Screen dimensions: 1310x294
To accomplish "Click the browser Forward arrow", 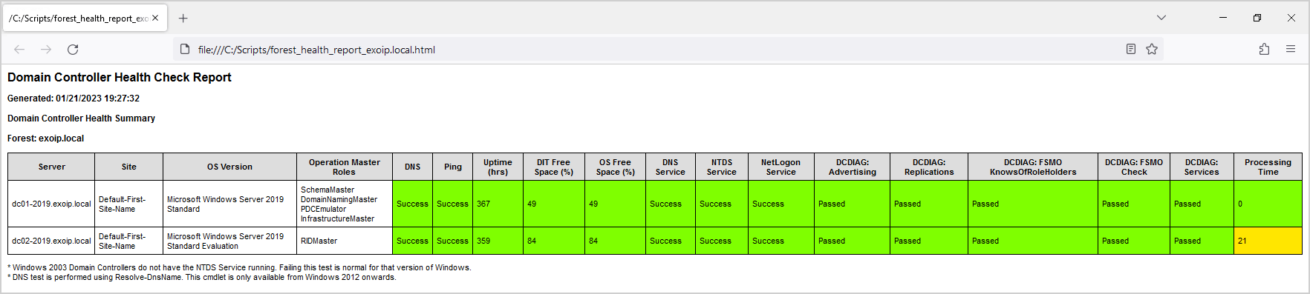I will pos(46,50).
